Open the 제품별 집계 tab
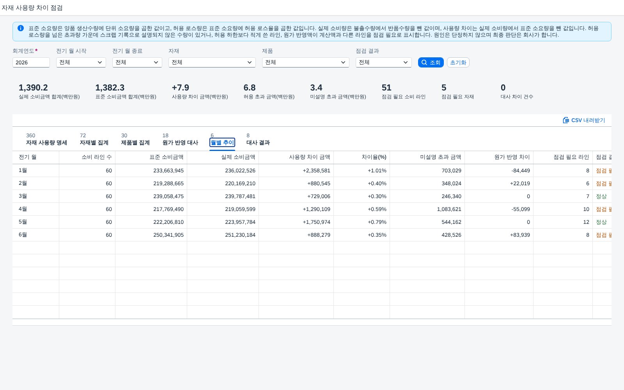The image size is (624, 390). [135, 143]
